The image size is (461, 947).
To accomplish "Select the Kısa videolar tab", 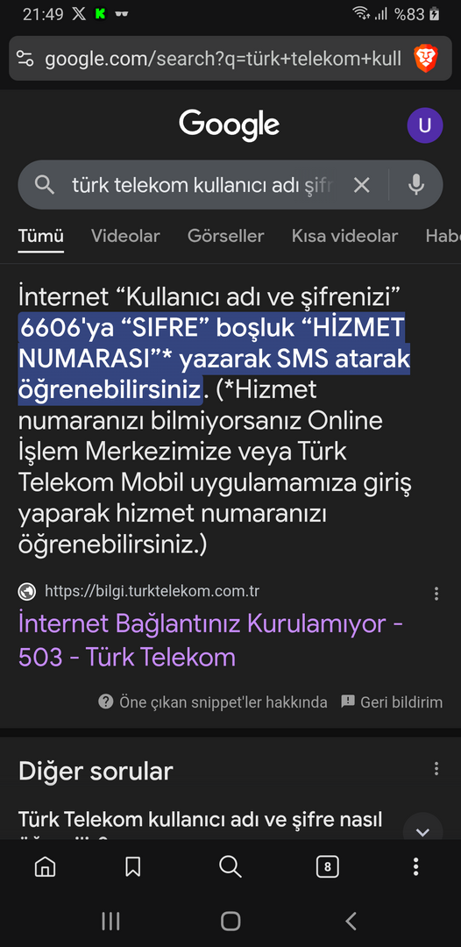I will (344, 236).
